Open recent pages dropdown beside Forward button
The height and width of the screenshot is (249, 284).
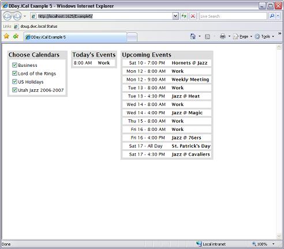(25, 16)
